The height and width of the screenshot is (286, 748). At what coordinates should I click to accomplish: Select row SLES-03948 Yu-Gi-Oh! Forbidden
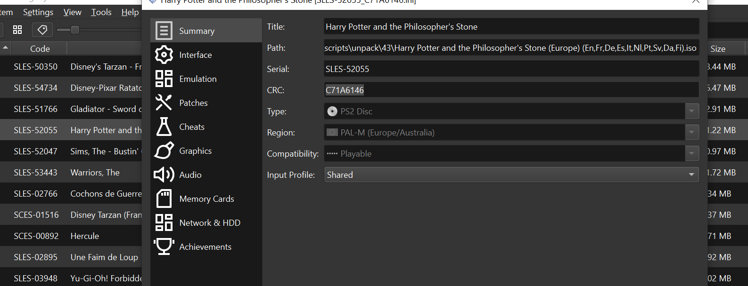[x=71, y=278]
